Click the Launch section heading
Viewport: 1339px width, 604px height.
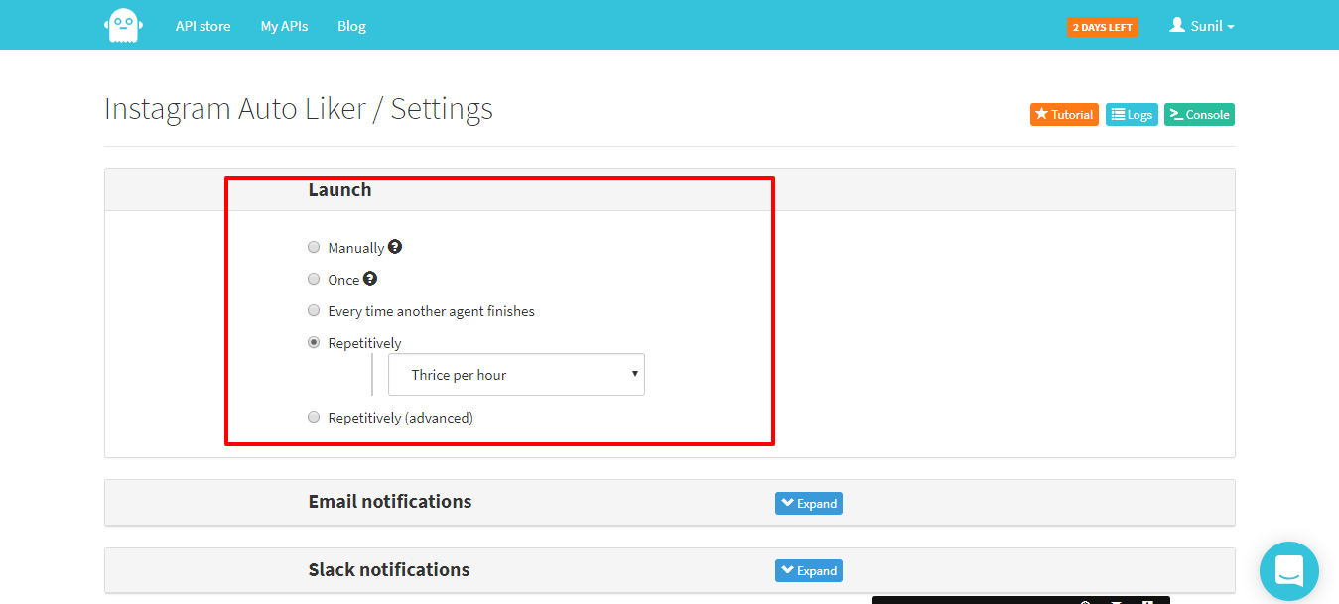click(339, 189)
